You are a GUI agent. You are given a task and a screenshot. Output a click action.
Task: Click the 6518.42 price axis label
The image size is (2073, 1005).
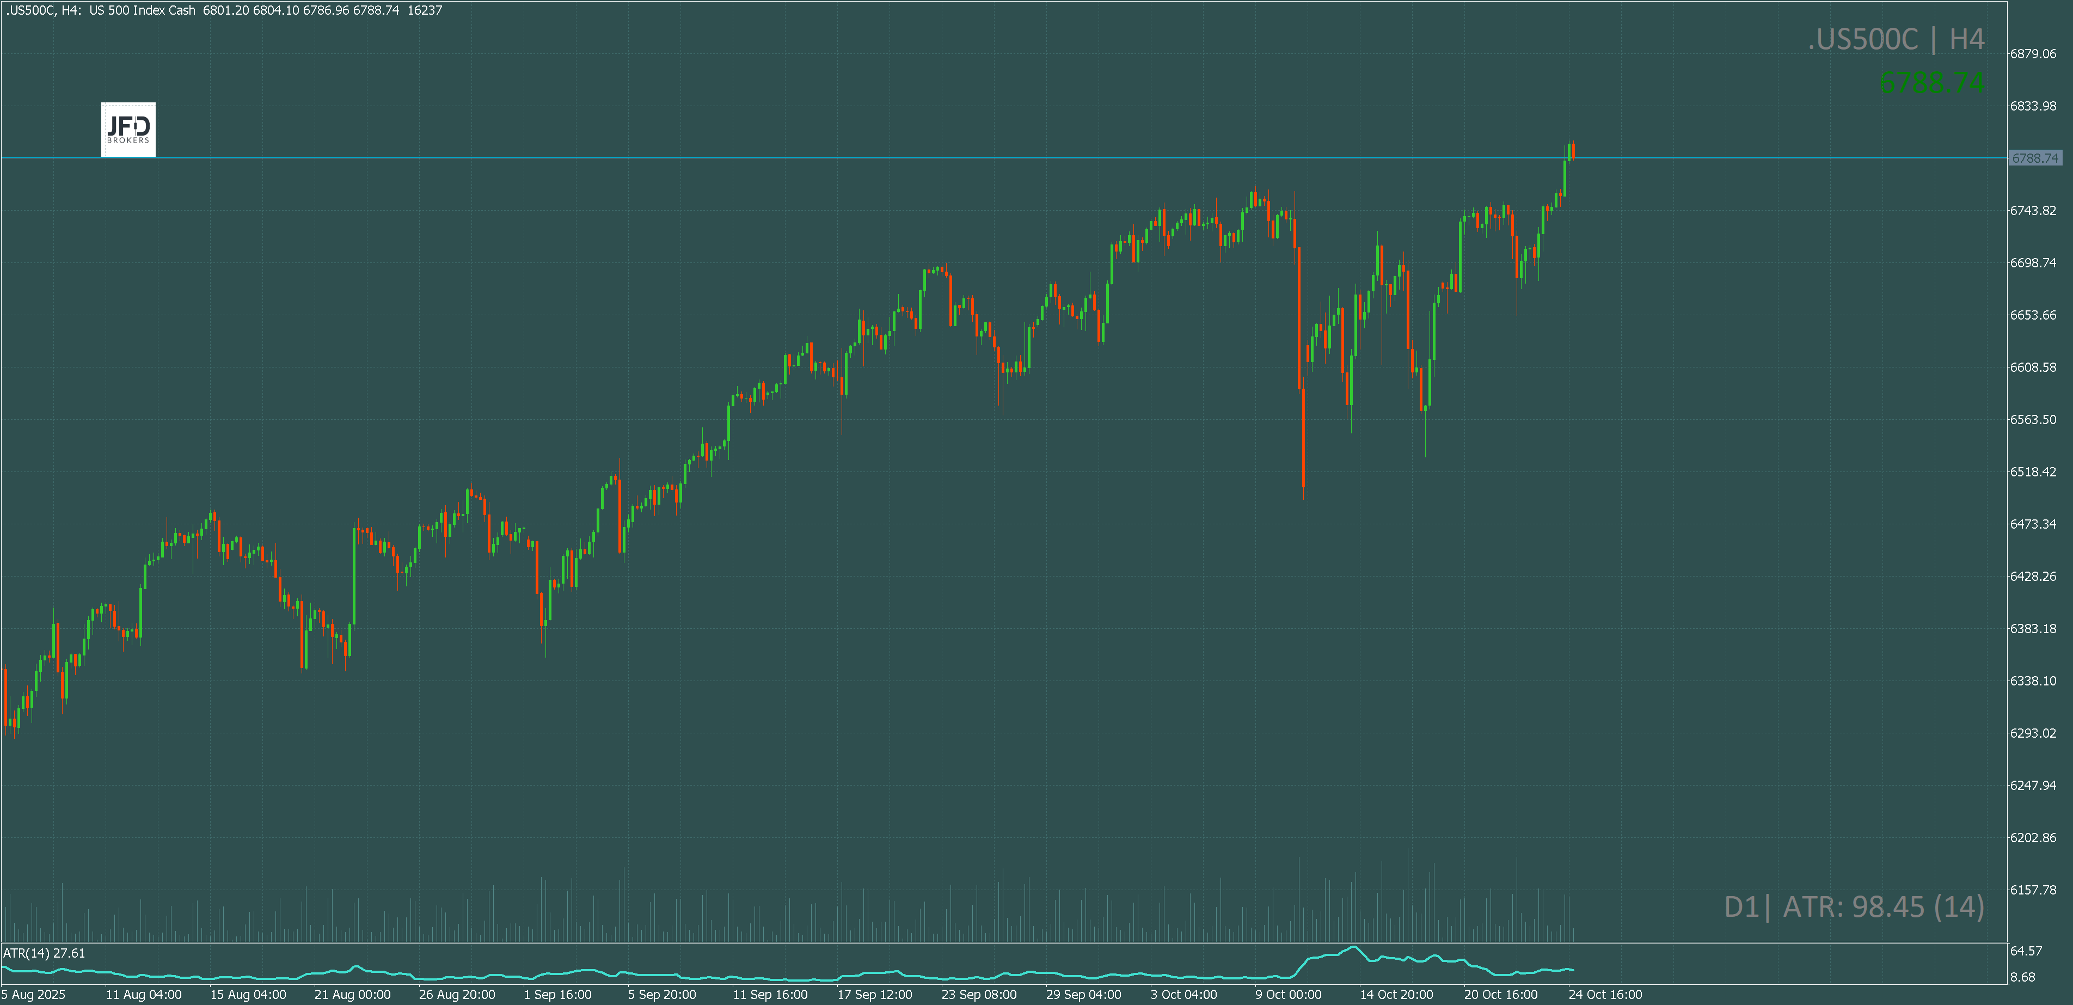click(x=2033, y=473)
